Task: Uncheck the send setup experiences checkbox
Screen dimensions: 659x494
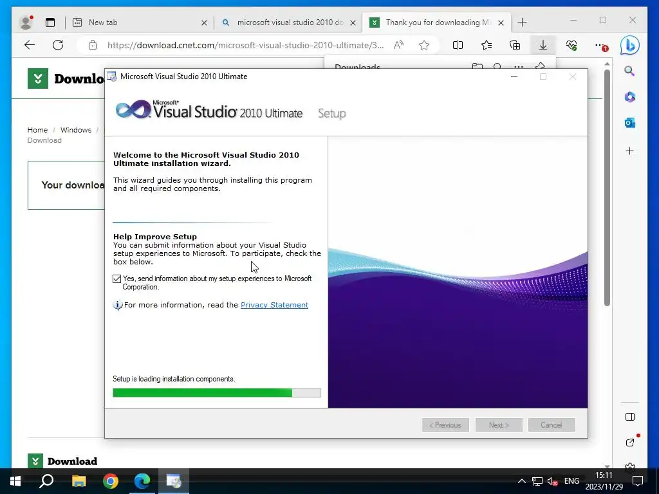Action: click(117, 279)
